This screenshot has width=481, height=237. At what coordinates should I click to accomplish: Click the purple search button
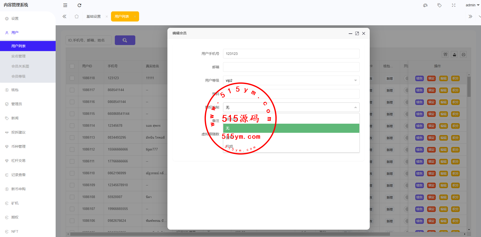coord(125,40)
